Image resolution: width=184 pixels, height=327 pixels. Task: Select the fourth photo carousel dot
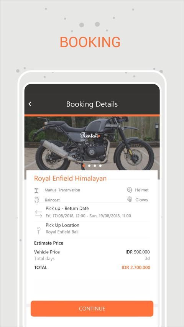click(100, 166)
